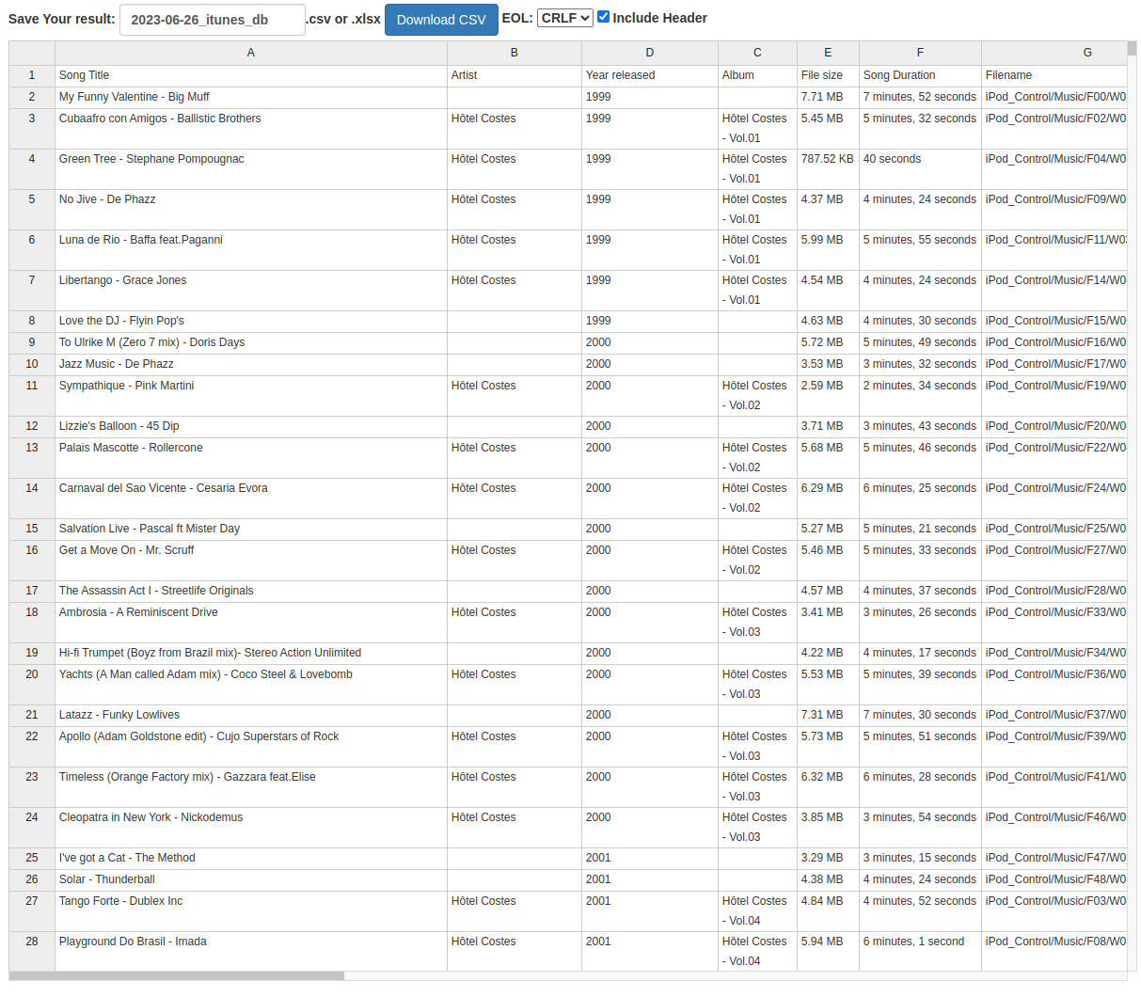
Task: Select row number 14 header
Action: pyautogui.click(x=32, y=498)
